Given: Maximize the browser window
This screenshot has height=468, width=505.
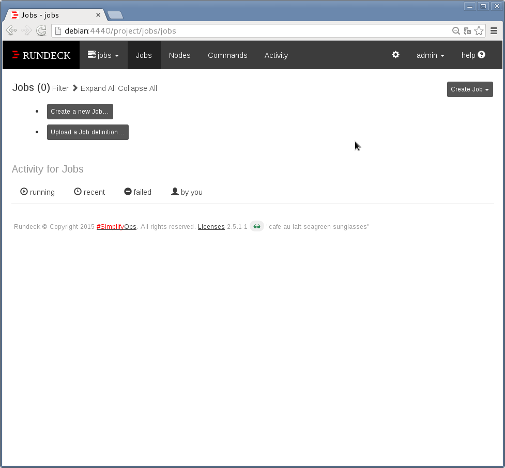Looking at the screenshot, I should pyautogui.click(x=483, y=6).
